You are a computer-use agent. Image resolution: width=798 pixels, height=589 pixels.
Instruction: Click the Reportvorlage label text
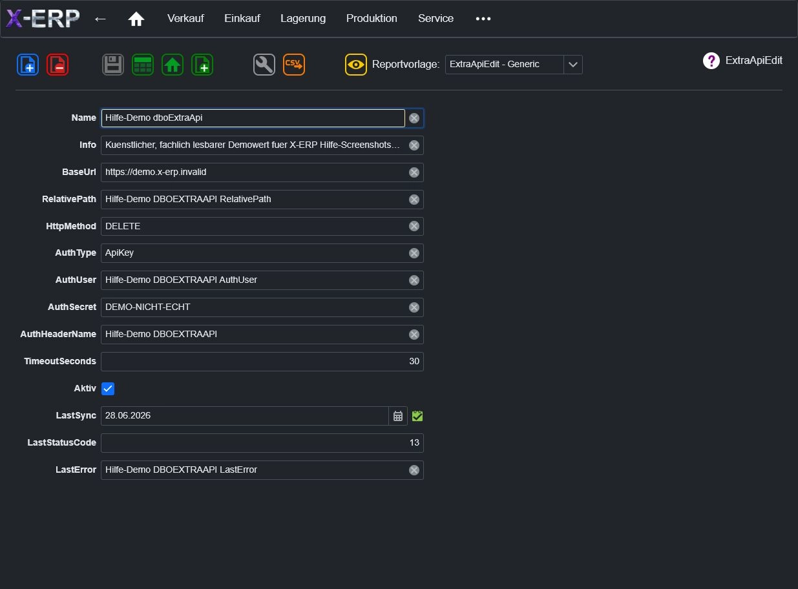406,65
